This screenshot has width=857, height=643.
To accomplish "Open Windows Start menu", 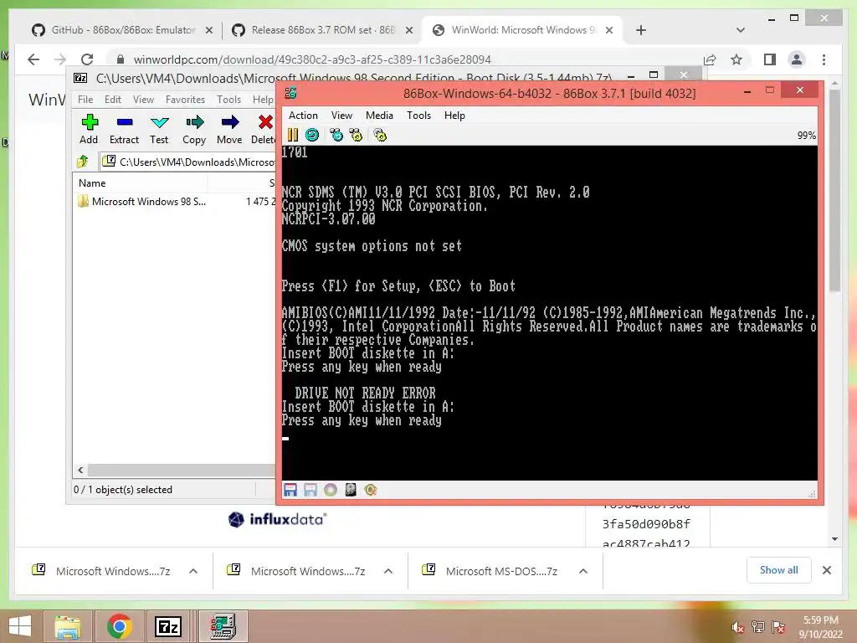I will tap(20, 626).
